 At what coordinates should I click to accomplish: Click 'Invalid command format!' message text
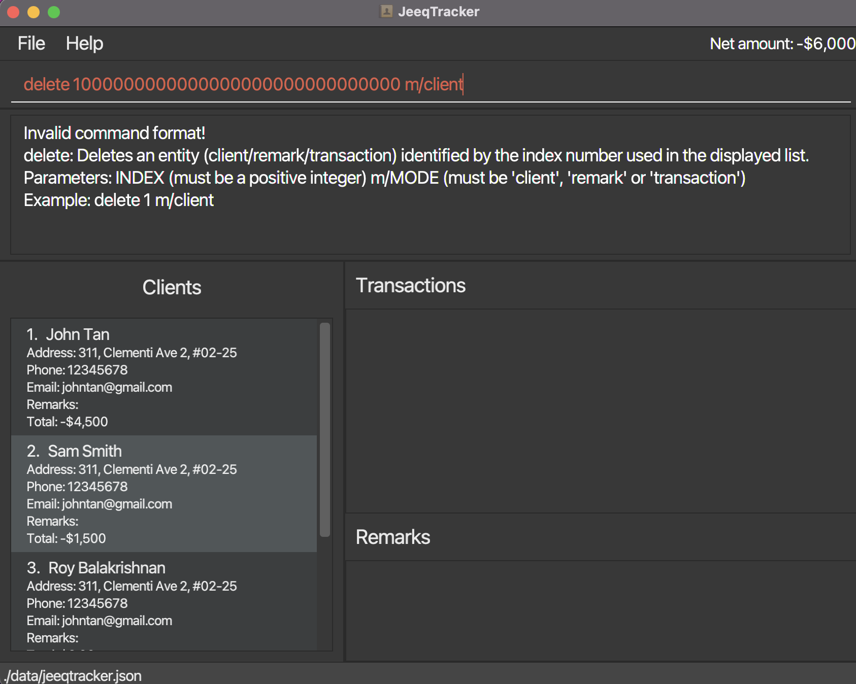click(x=115, y=133)
